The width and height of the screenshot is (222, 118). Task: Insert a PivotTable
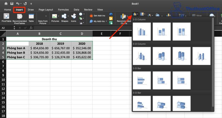pos(6,18)
